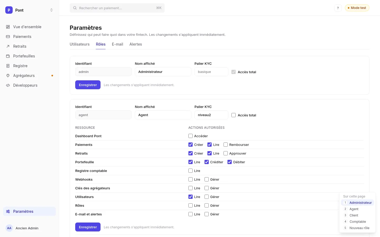Expand the Pont workspace switcher
The height and width of the screenshot is (237, 380).
[x=51, y=10]
